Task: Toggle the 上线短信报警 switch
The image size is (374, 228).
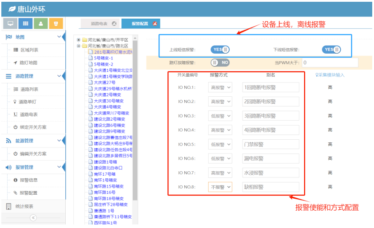Action: [220, 50]
